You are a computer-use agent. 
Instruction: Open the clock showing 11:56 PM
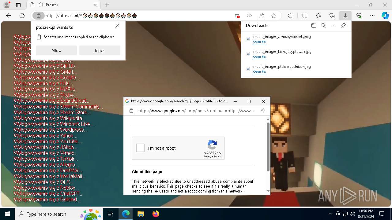[366, 214]
